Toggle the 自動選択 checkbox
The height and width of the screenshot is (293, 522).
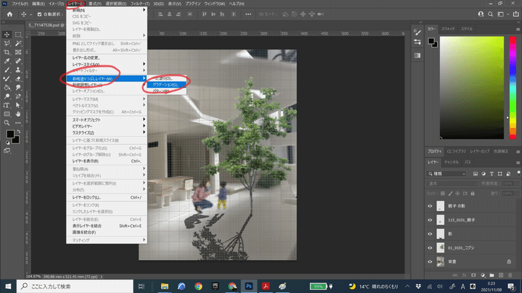[40, 14]
